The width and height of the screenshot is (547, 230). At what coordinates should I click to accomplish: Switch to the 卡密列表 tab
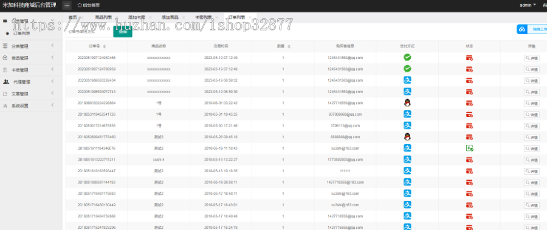click(x=204, y=17)
